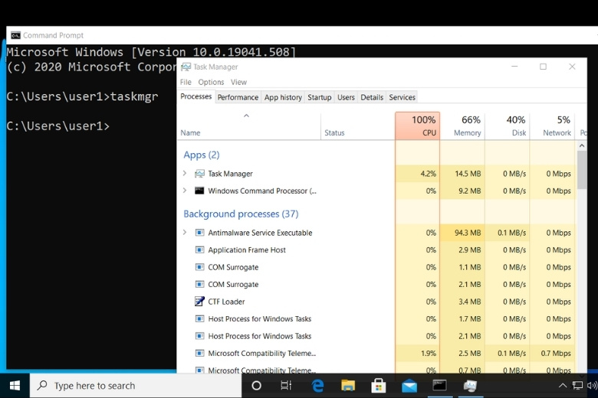Sort by the Name column header
This screenshot has height=398, width=598.
(x=249, y=126)
